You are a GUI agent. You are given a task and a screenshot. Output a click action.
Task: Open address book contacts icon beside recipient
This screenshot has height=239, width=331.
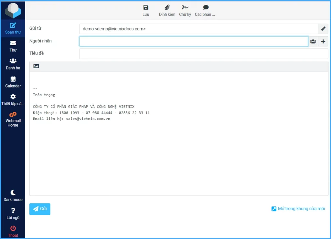point(313,41)
